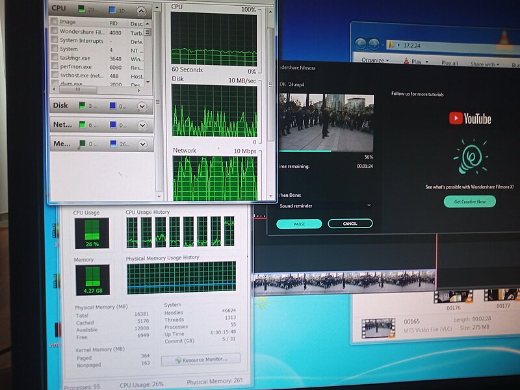Click the VLC cone icon beside Play

[406, 62]
